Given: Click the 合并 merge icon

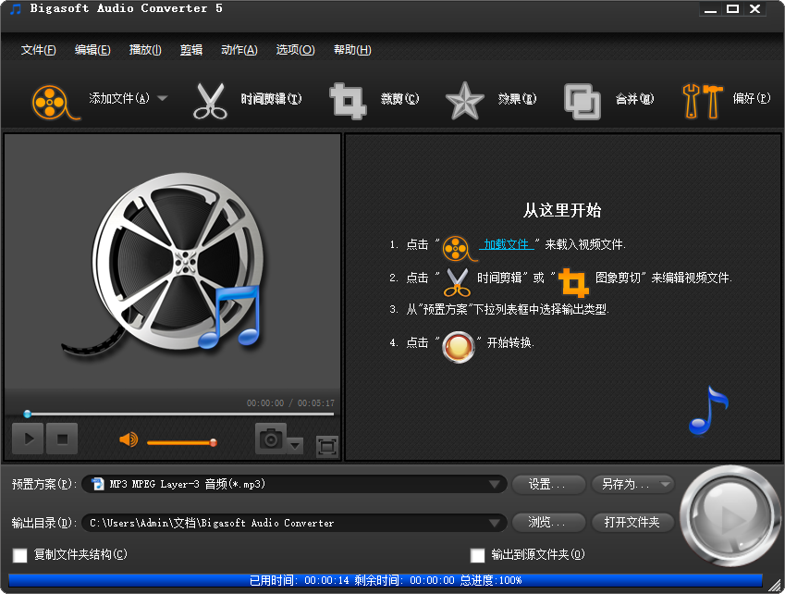Looking at the screenshot, I should tap(583, 99).
